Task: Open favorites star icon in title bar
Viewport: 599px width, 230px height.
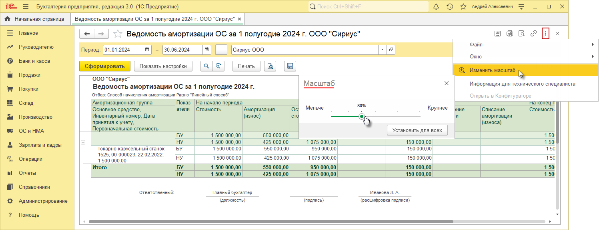Action: pyautogui.click(x=463, y=7)
